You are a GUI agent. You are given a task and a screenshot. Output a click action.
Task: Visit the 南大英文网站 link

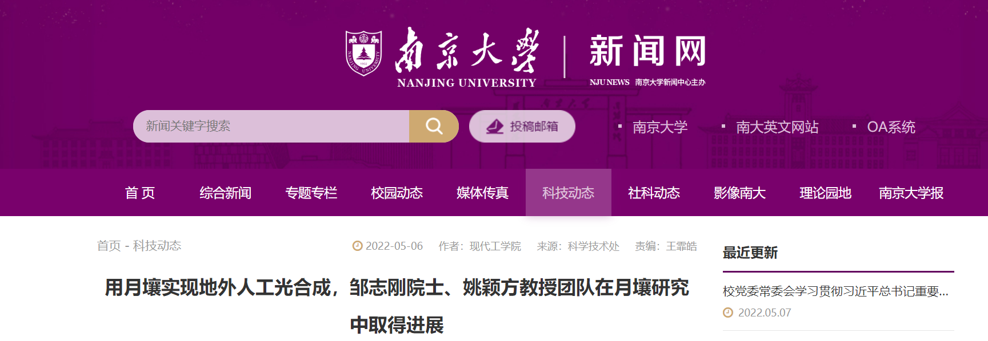click(x=777, y=127)
